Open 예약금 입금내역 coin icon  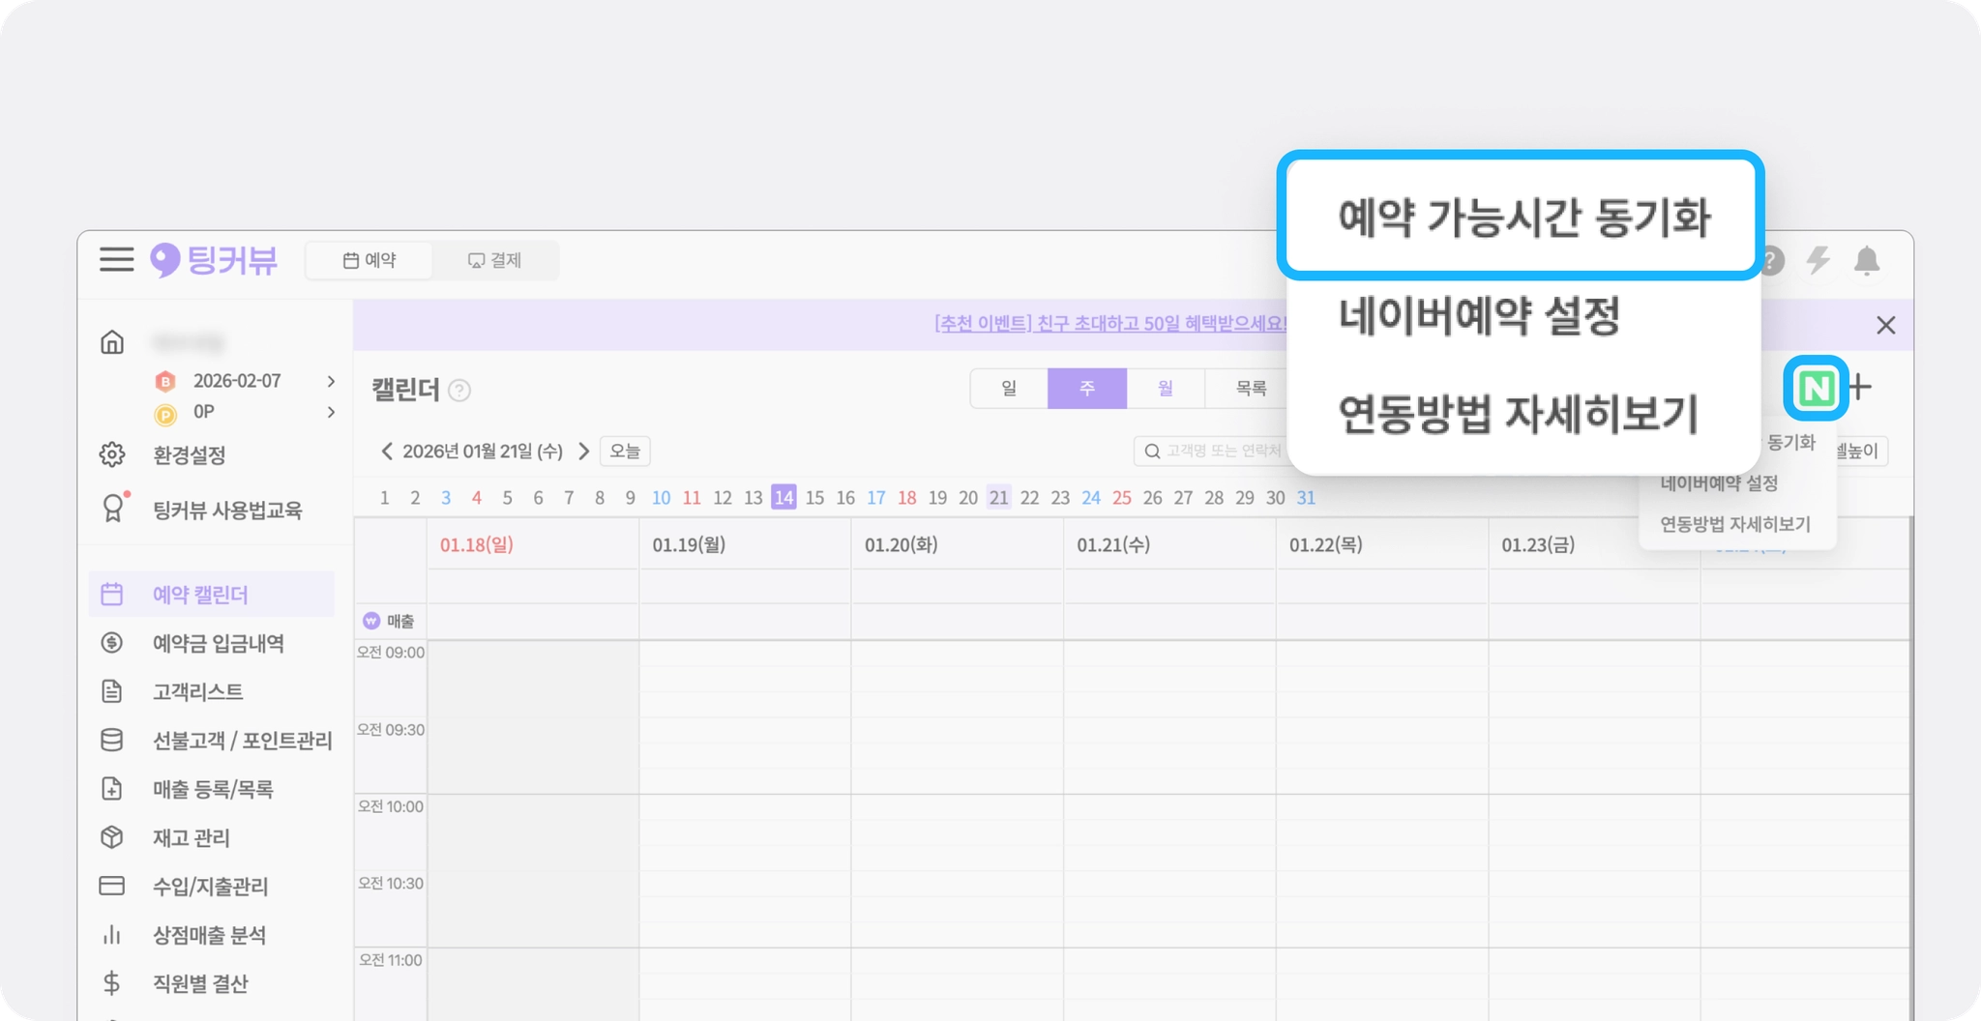pos(112,643)
